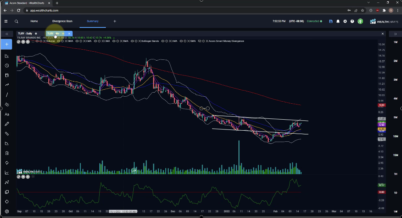The width and height of the screenshot is (402, 218).
Task: Click the green 0.17 divergence value label
Action: [x=381, y=185]
